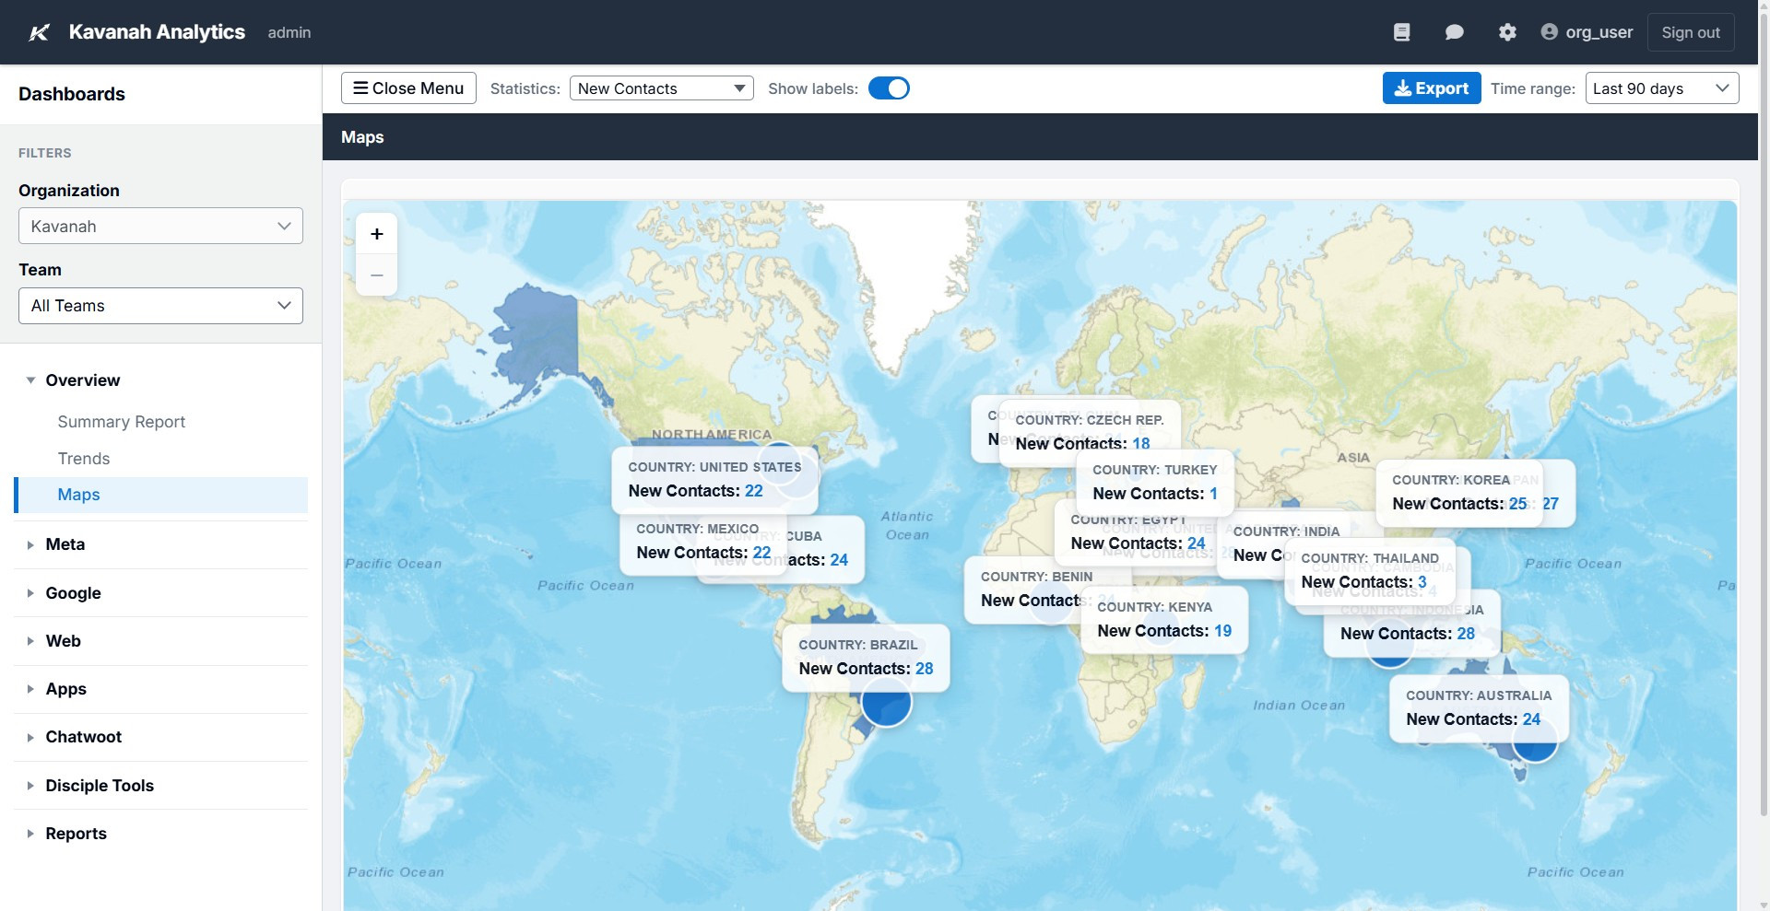
Task: Open the Summary Report page
Action: pyautogui.click(x=121, y=421)
